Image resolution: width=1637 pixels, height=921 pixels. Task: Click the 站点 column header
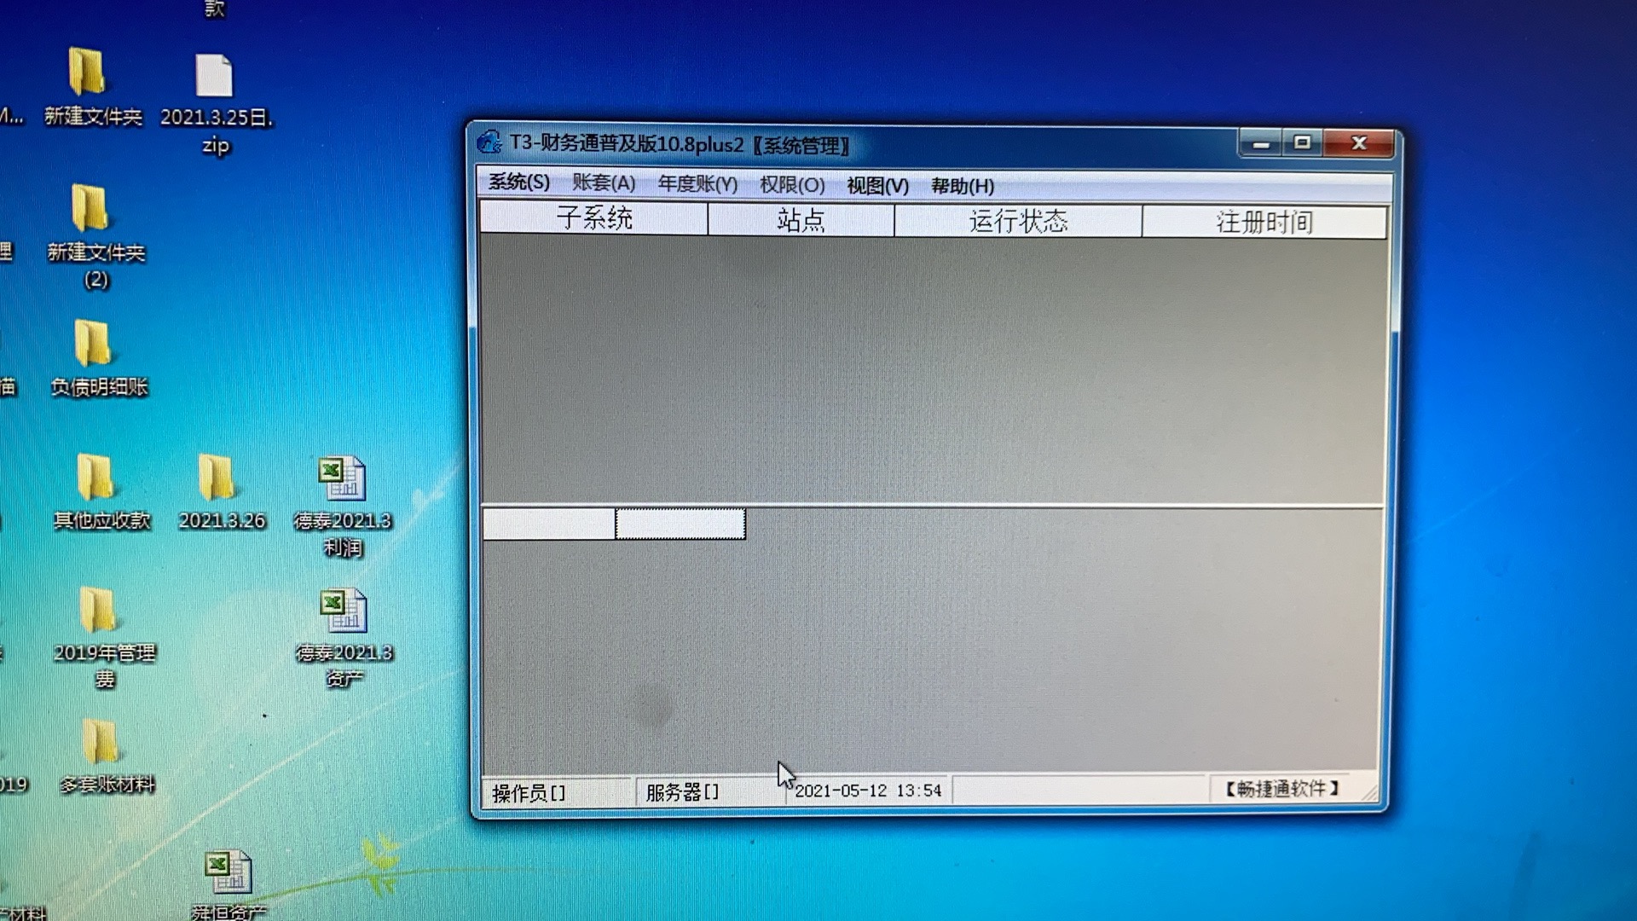pyautogui.click(x=801, y=220)
